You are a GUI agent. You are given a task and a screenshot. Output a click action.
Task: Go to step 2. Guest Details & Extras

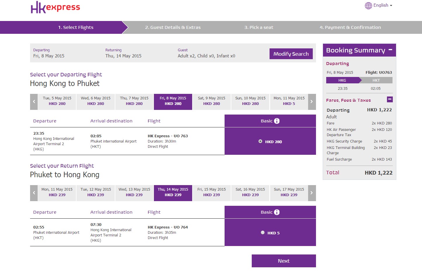173,27
